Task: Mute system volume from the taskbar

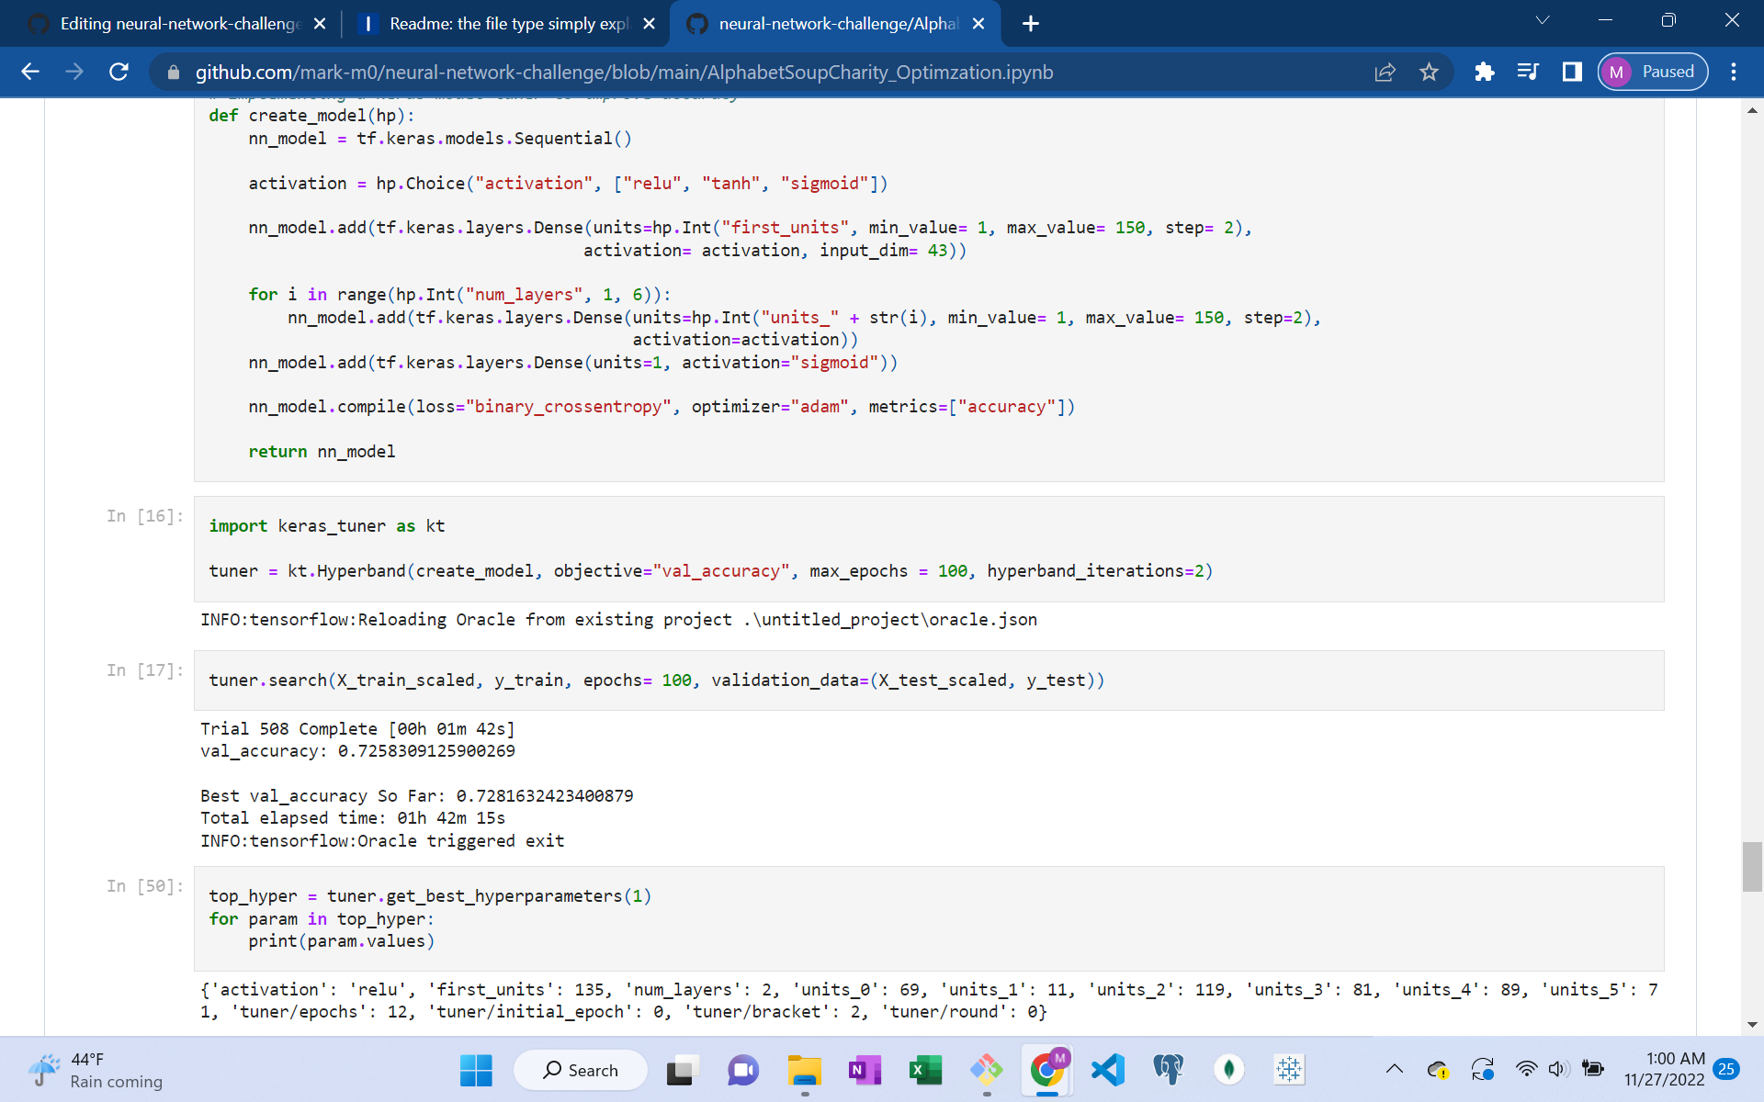Action: (1557, 1069)
